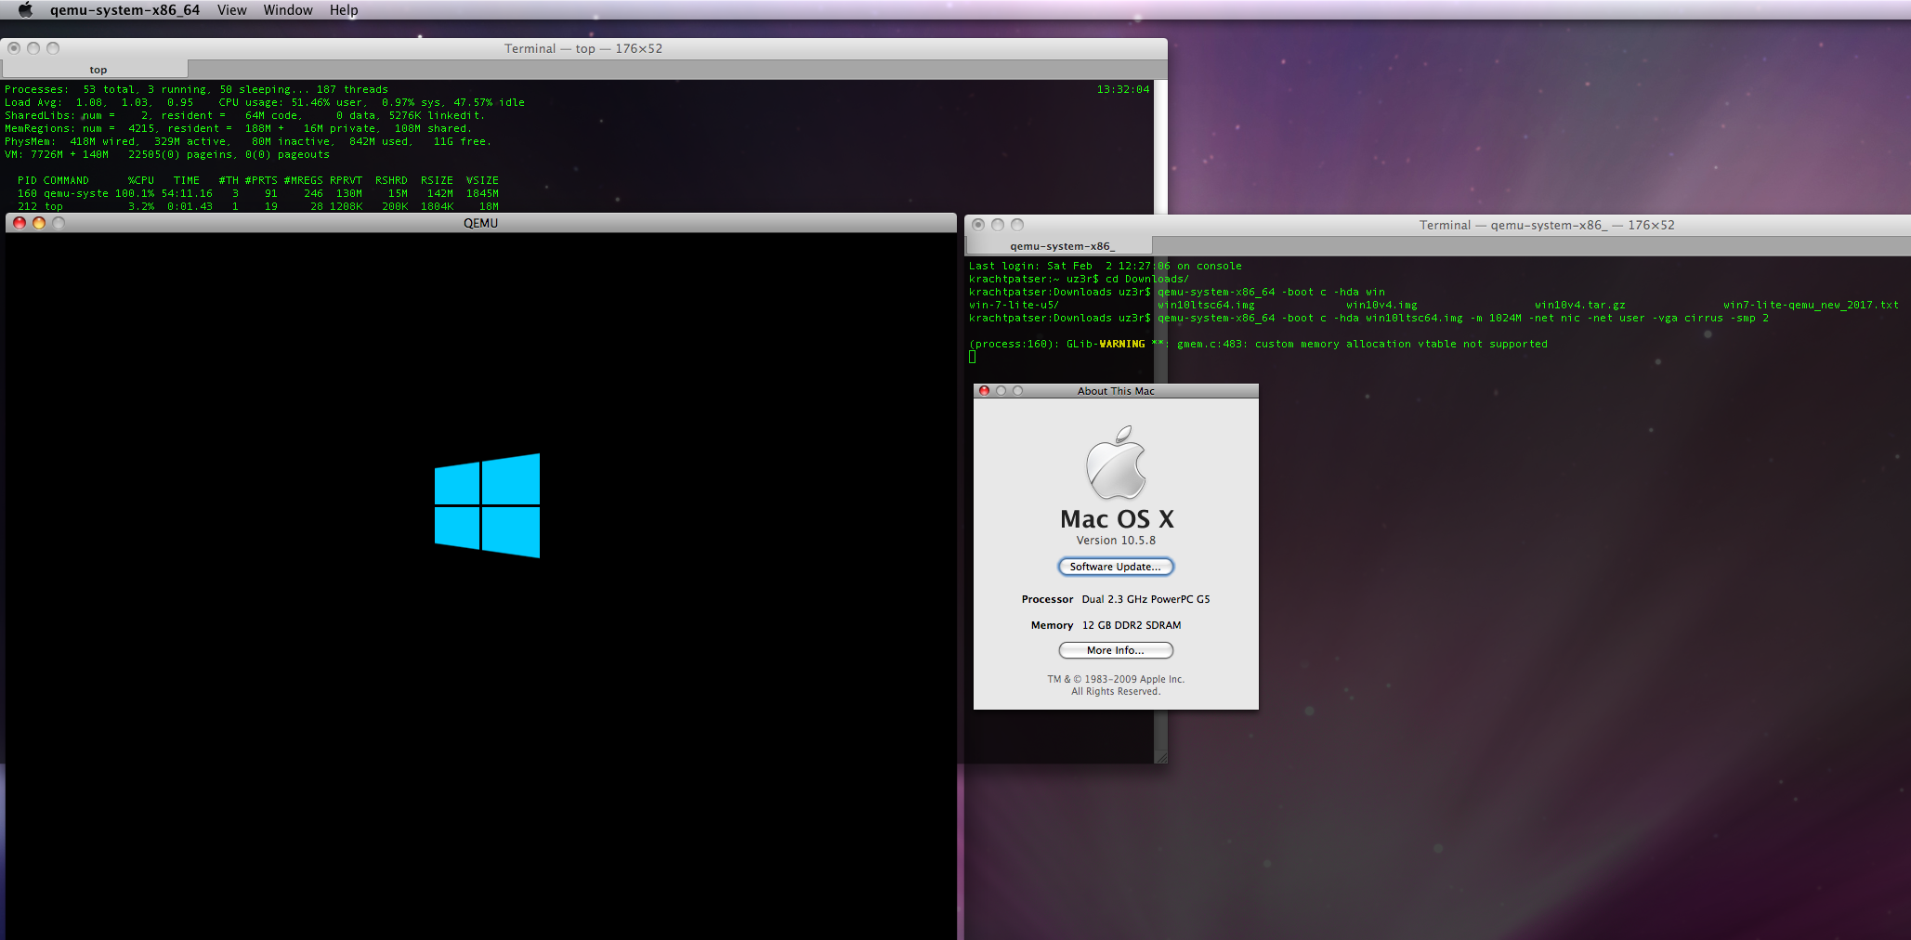Click the 'cd Downloads/' command line
Image resolution: width=1911 pixels, height=940 pixels.
coord(1078,279)
